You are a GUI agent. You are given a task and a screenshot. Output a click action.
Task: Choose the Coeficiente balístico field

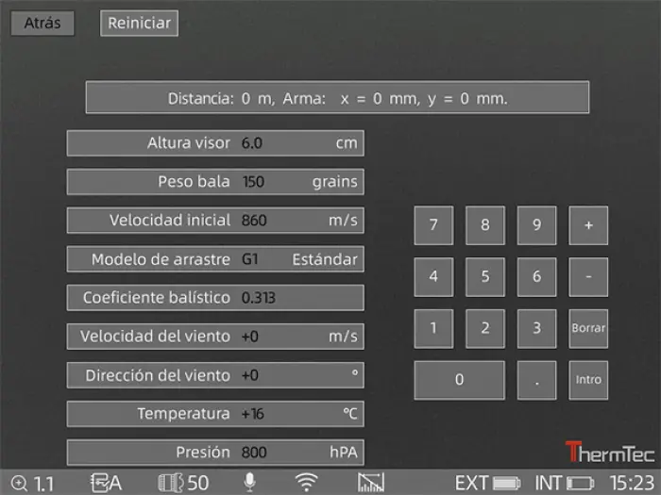click(215, 298)
